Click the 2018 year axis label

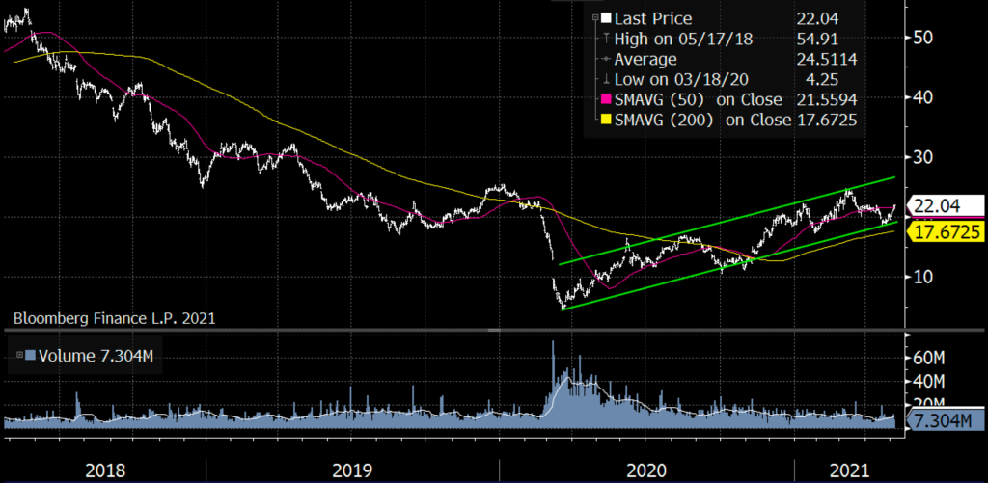click(105, 470)
